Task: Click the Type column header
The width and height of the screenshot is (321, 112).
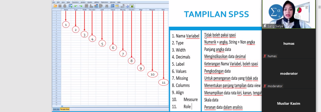Action: tap(76, 10)
